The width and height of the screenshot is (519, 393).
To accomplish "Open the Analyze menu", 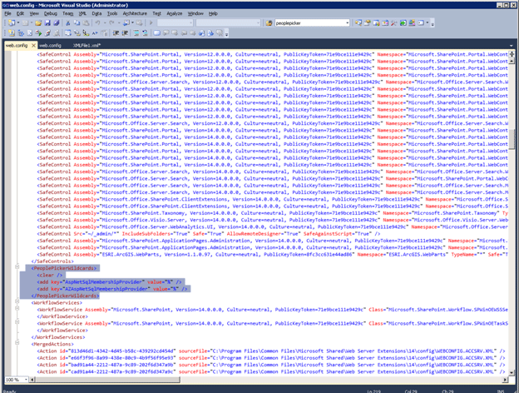I will [x=174, y=13].
